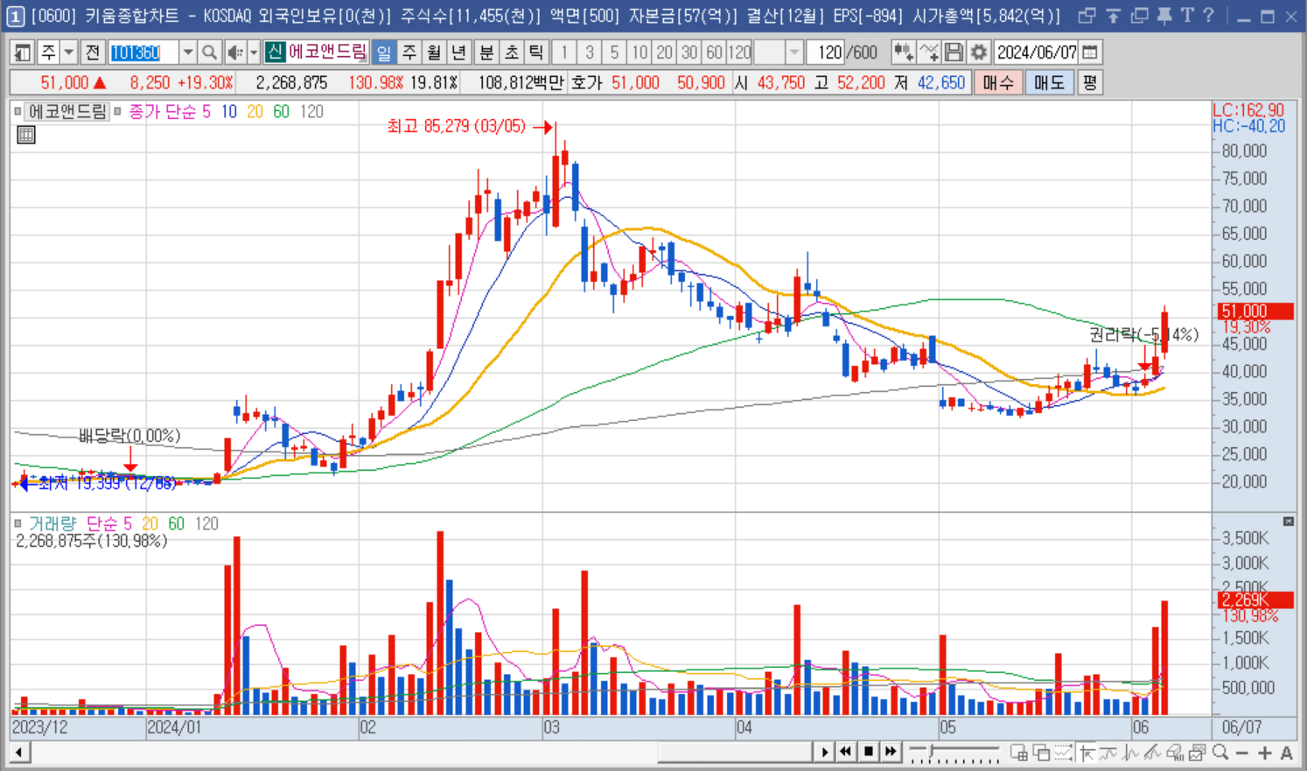Click the detach window icon in the title bar
1307x771 pixels.
(1087, 16)
